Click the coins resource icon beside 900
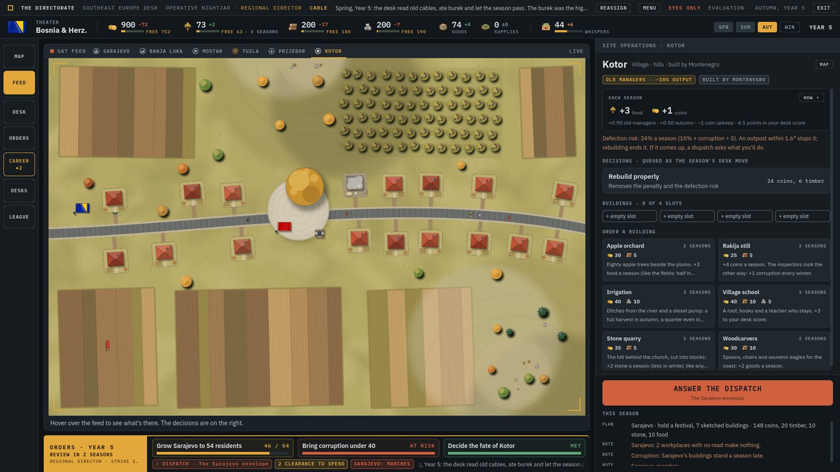Viewport: 840px width, 472px height. pos(112,27)
